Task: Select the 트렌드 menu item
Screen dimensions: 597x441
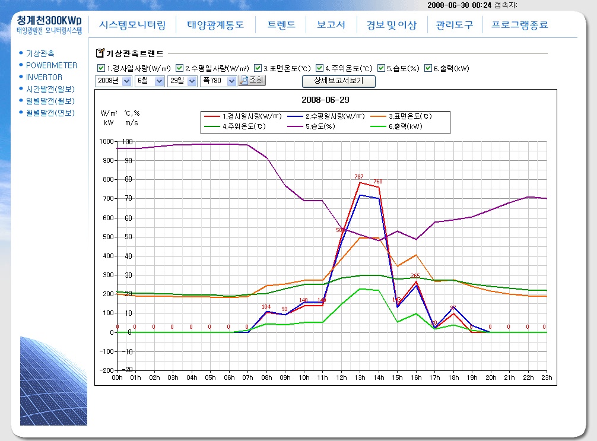Action: [281, 26]
